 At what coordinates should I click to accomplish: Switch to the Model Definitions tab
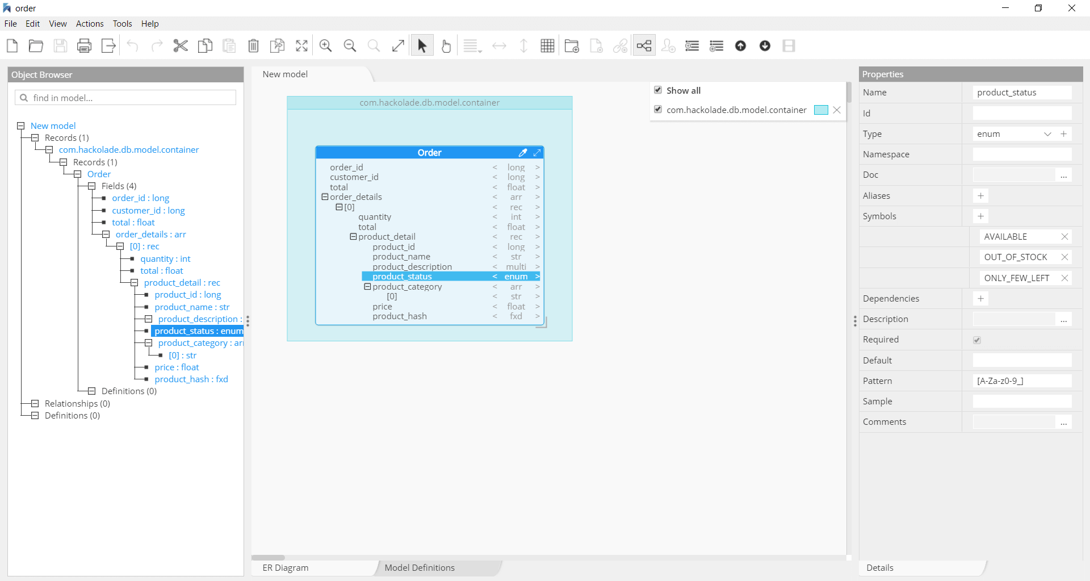coord(420,568)
